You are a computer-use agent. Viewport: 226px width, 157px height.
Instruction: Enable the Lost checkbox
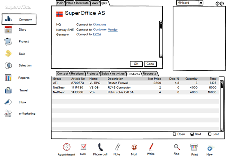pyautogui.click(x=210, y=134)
